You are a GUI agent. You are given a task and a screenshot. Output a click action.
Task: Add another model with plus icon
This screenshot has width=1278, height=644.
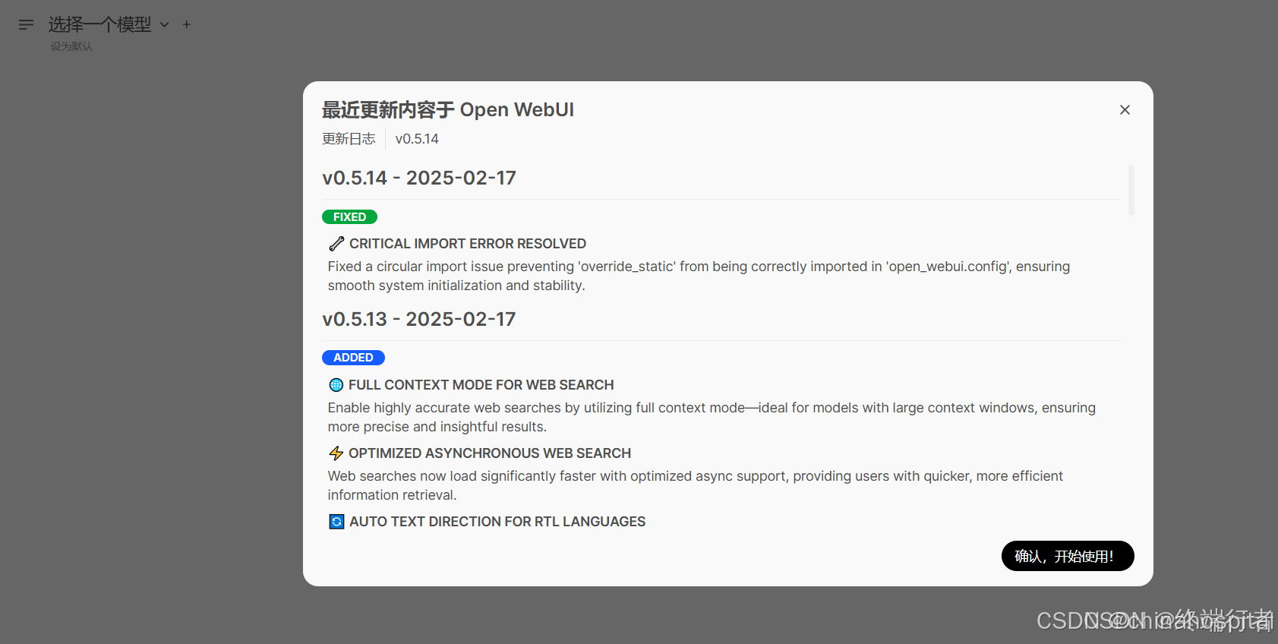point(186,24)
